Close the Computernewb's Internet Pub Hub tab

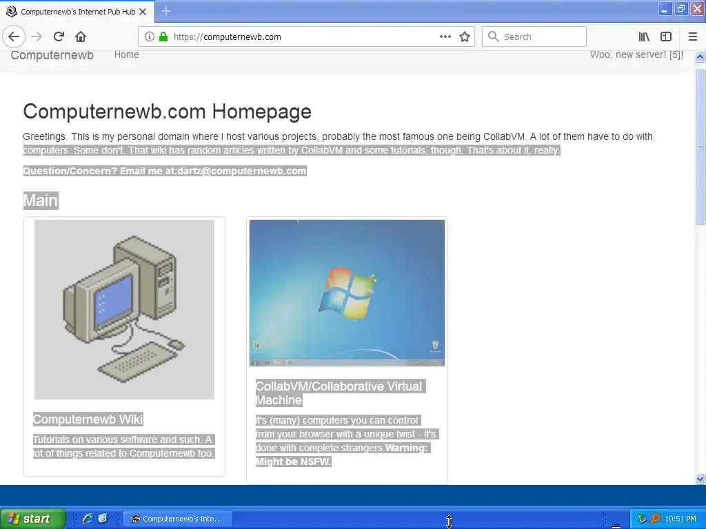click(143, 12)
